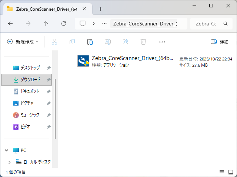Click the Cut scissors icon
This screenshot has width=237, height=177.
point(54,42)
